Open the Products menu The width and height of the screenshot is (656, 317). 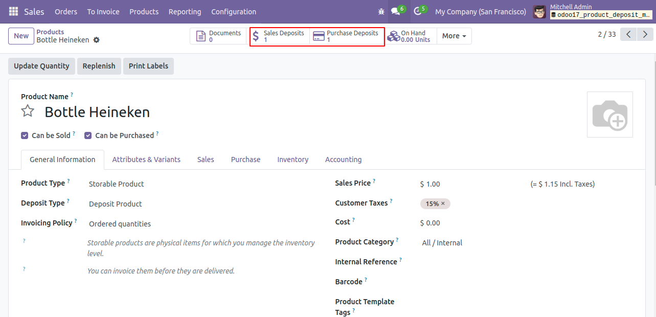click(x=144, y=12)
